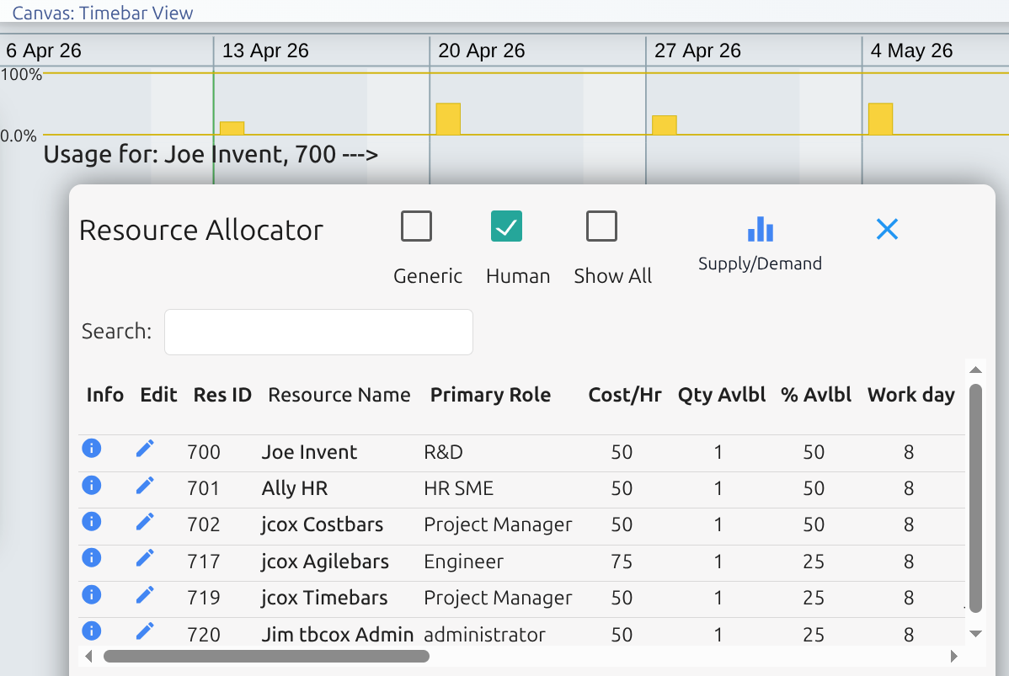The height and width of the screenshot is (676, 1009).
Task: Uncheck the Human checkbox
Action: [506, 226]
